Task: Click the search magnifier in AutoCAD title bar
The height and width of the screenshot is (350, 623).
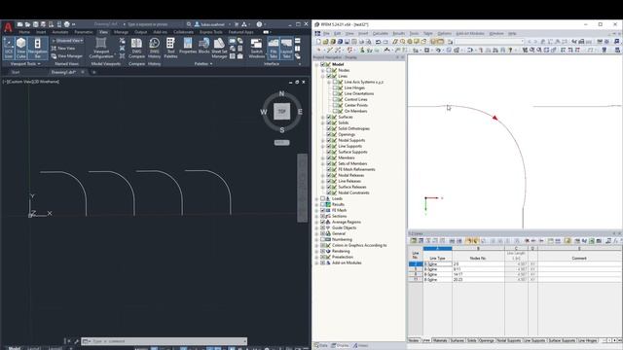Action: pyautogui.click(x=189, y=24)
